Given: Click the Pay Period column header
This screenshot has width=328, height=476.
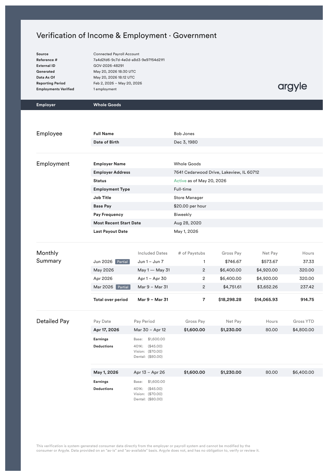Looking at the screenshot, I should point(144,321).
